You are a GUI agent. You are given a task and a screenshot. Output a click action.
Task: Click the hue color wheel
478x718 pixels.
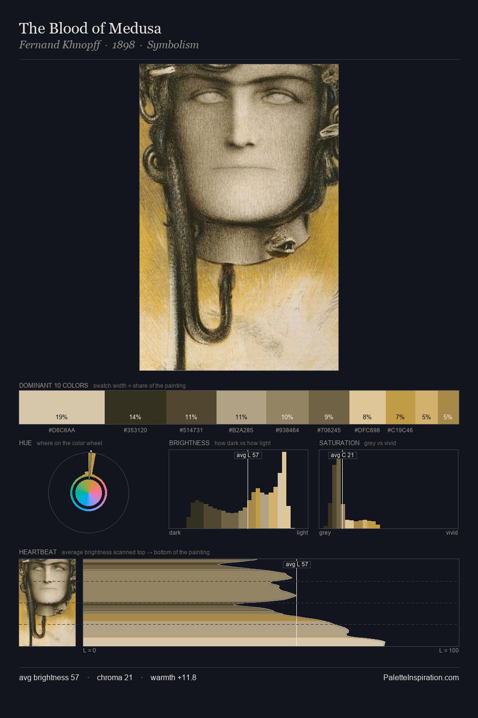coord(88,493)
